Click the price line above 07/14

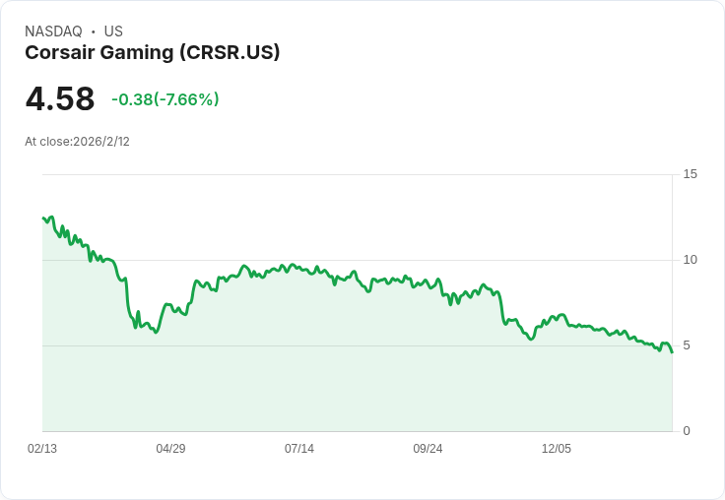299,268
